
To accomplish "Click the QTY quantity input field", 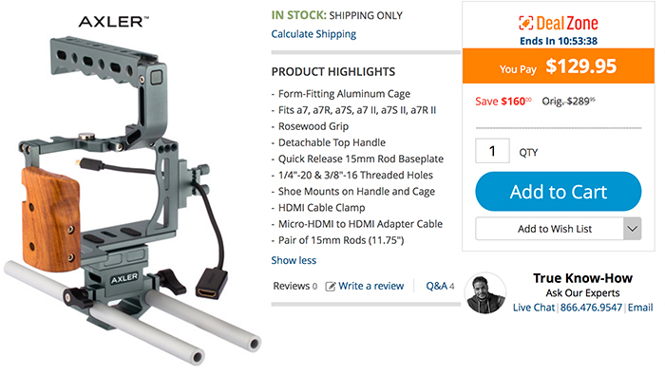I will coord(492,151).
